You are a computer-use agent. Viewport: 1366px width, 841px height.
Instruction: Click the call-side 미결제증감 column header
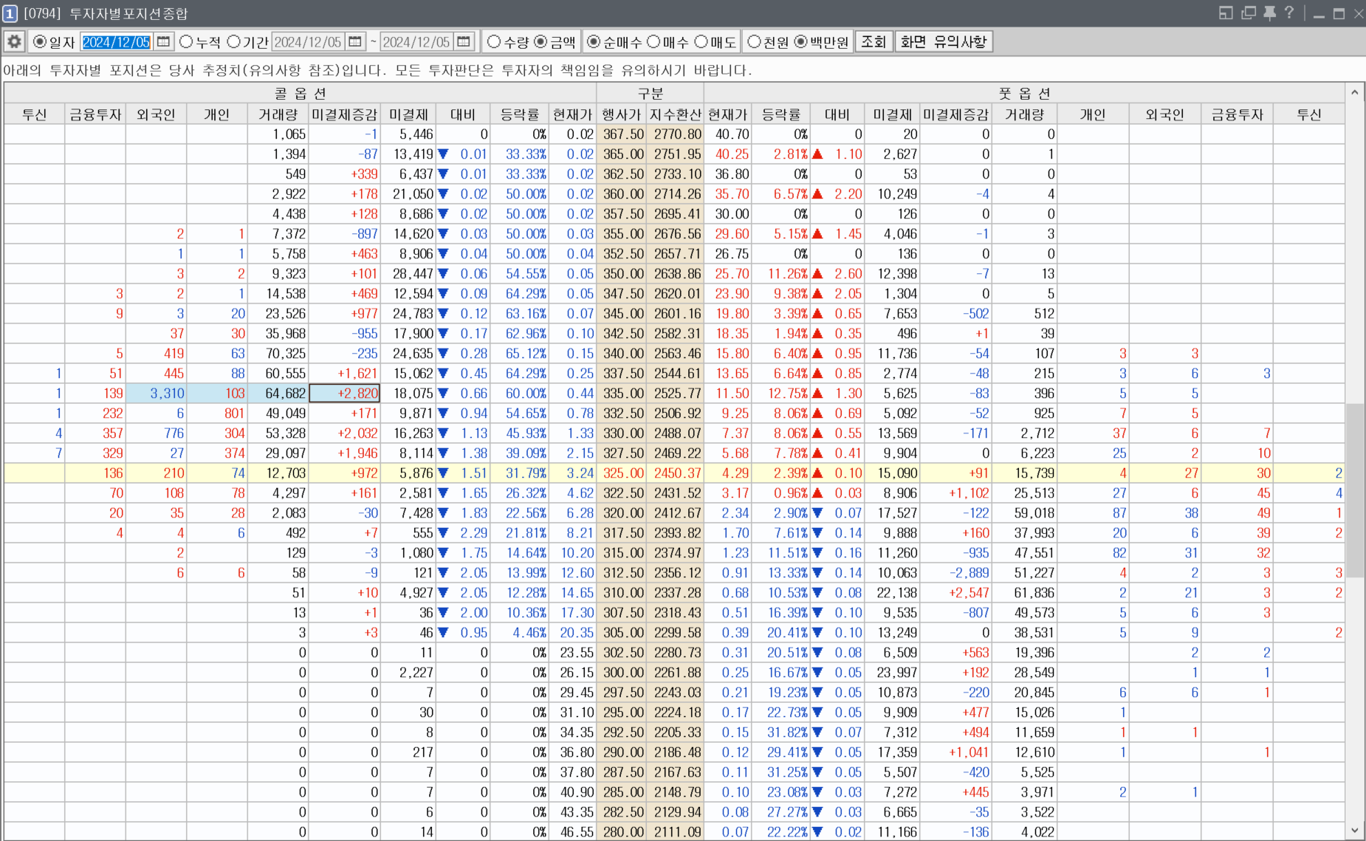[344, 114]
